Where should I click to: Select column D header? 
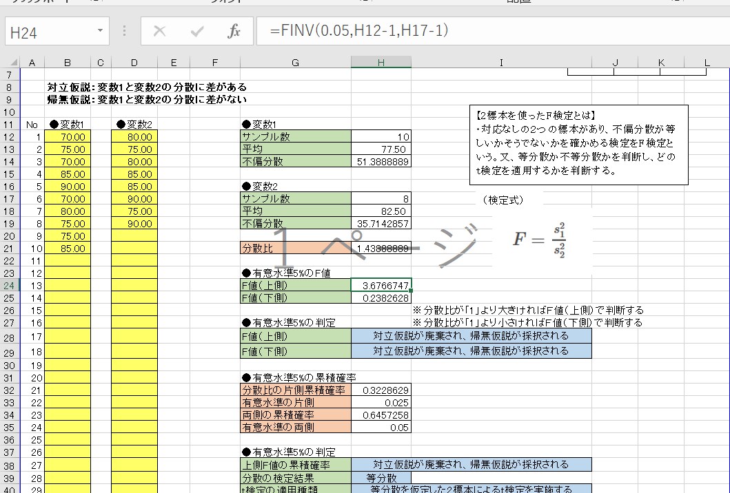[x=134, y=63]
